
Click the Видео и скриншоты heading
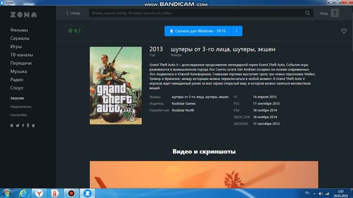pos(204,152)
